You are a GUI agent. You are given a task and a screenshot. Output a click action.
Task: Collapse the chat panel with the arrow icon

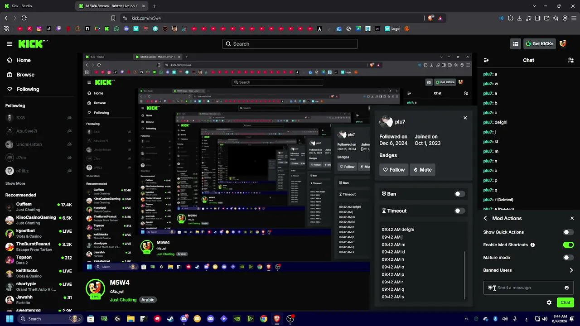[x=486, y=60]
